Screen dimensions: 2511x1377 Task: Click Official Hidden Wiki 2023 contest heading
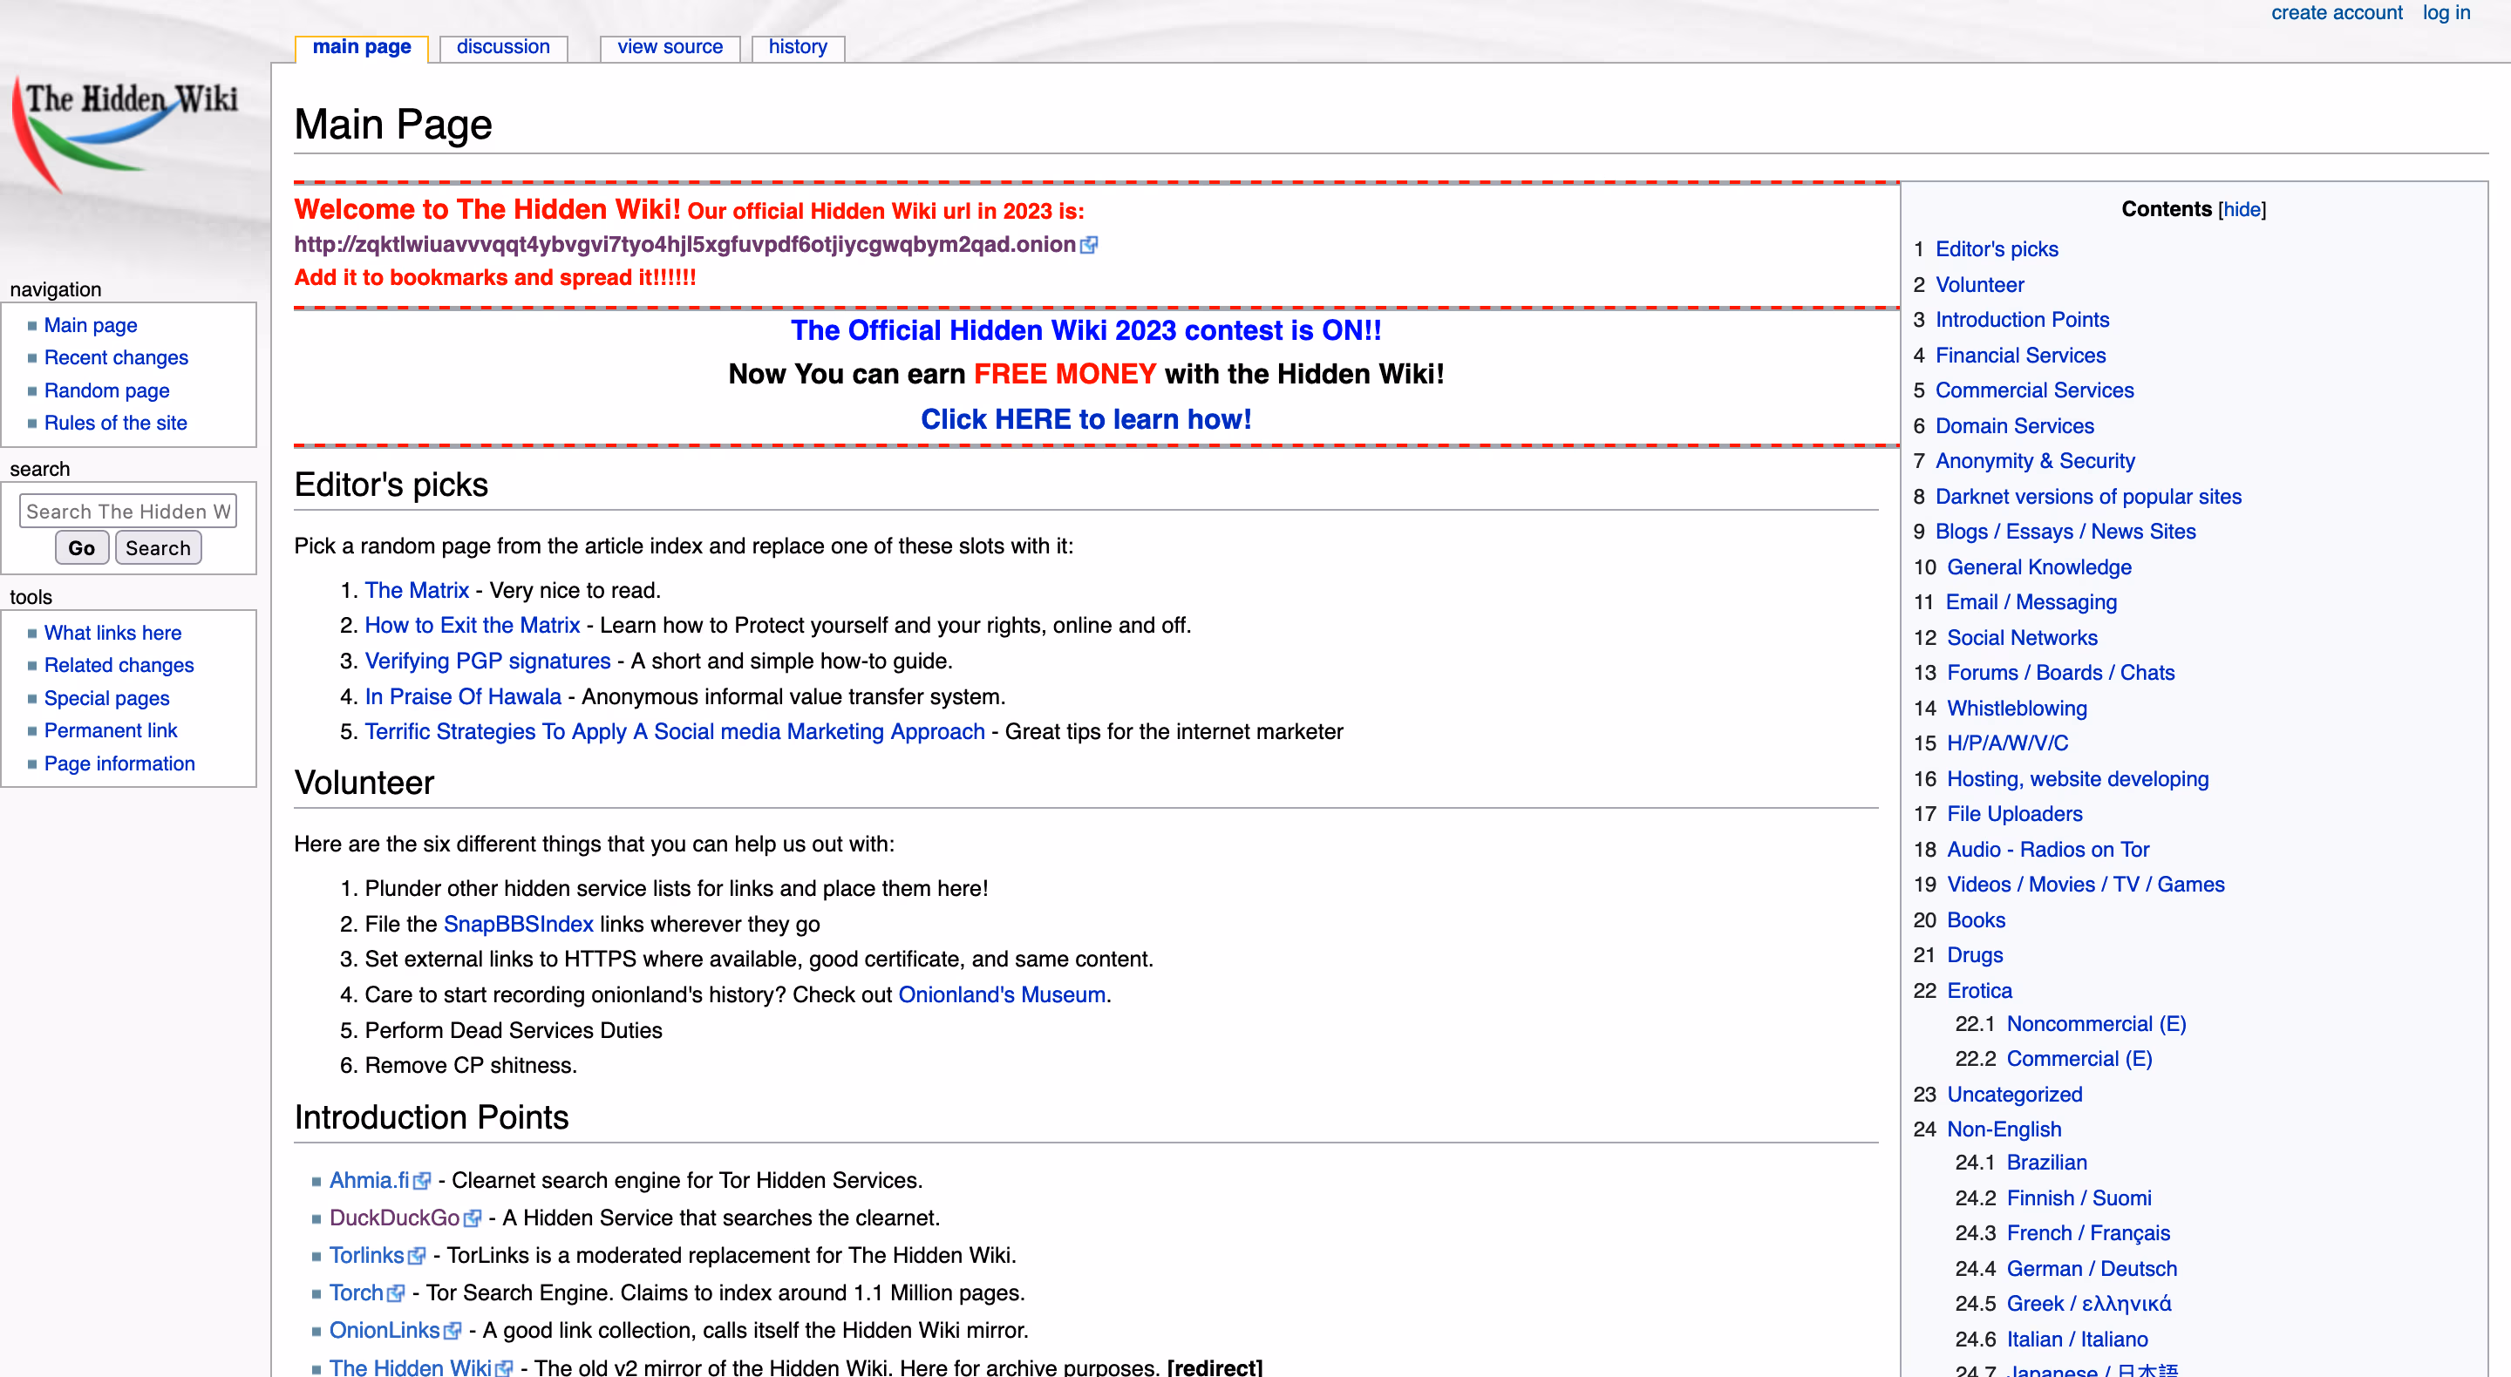tap(1085, 330)
